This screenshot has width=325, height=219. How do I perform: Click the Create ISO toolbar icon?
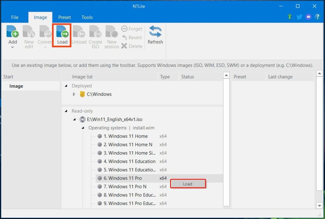[95, 32]
